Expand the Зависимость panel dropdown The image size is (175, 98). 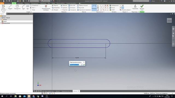coord(100,12)
